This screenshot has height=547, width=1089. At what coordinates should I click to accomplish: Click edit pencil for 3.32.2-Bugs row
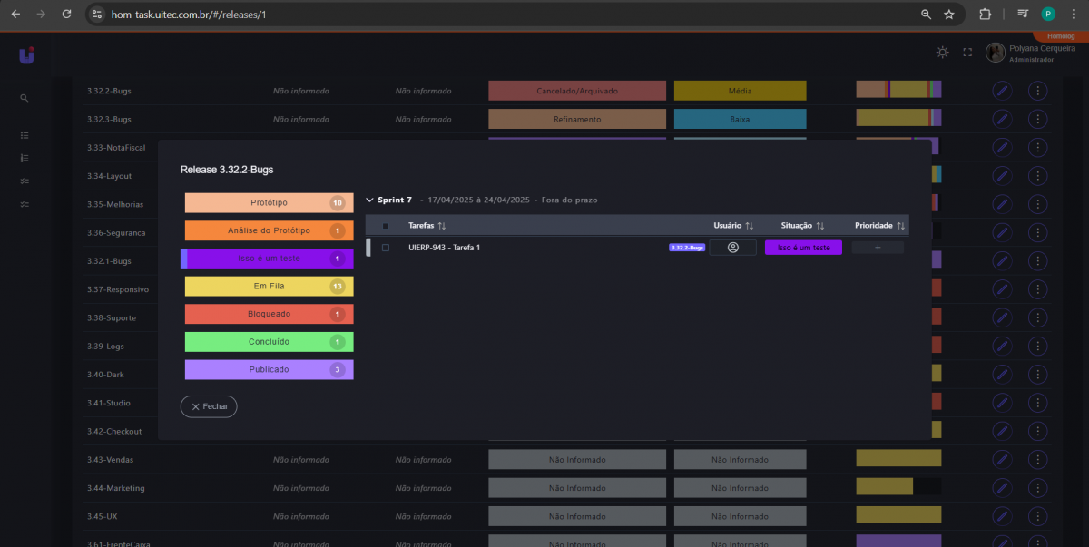coord(1002,91)
